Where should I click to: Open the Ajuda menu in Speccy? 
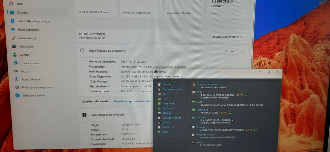click(176, 76)
